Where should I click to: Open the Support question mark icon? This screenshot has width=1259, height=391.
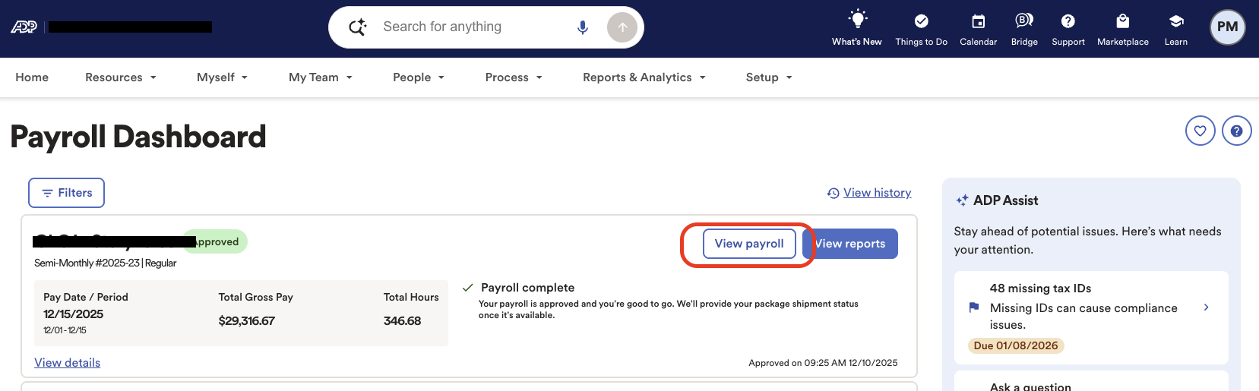click(1068, 20)
